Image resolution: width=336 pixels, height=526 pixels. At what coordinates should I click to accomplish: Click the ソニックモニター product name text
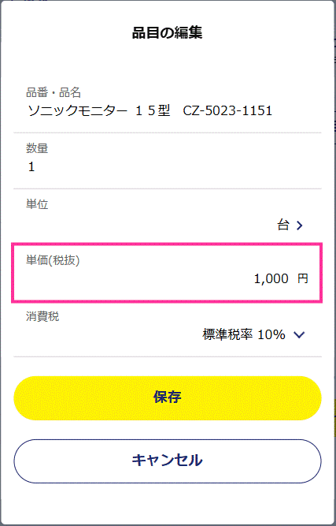[x=77, y=110]
